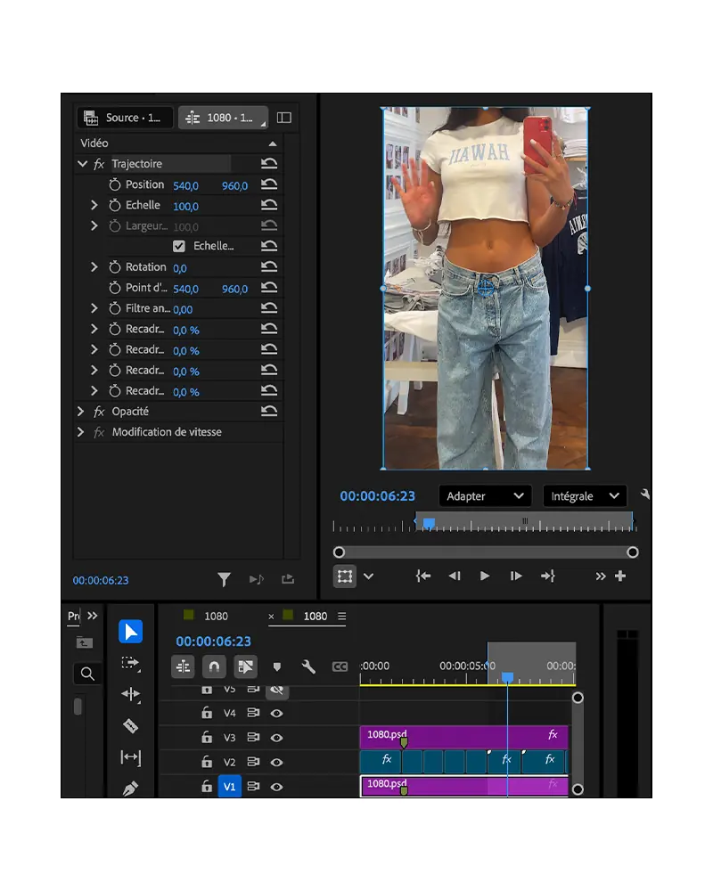The image size is (713, 891).
Task: Toggle lock on the V2 track
Action: coord(207,762)
